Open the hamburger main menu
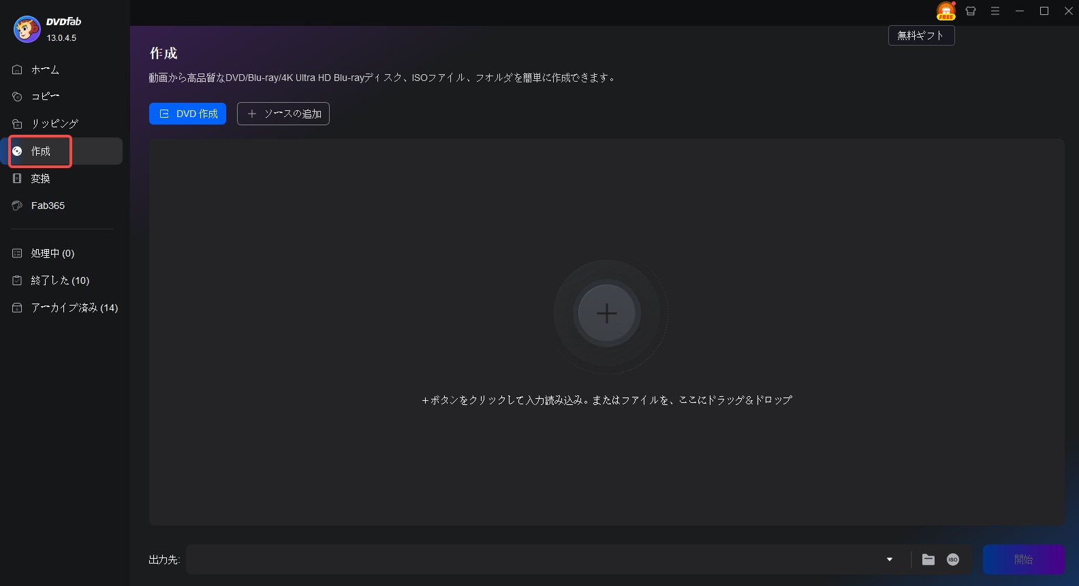 [x=995, y=11]
